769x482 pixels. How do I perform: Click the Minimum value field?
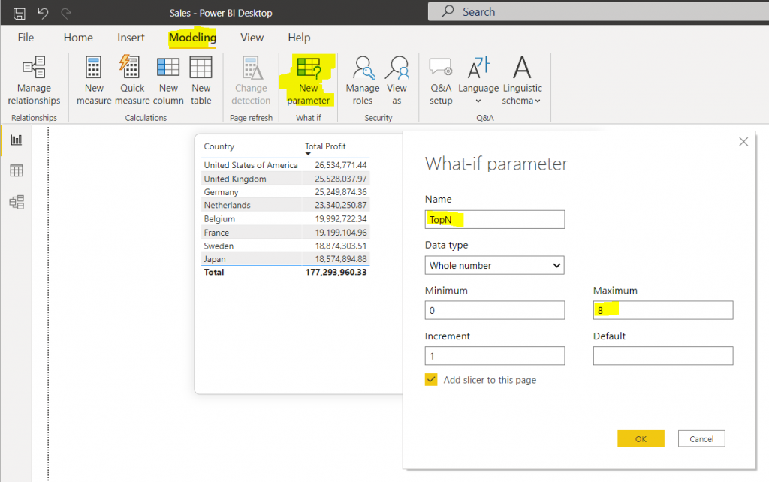494,310
